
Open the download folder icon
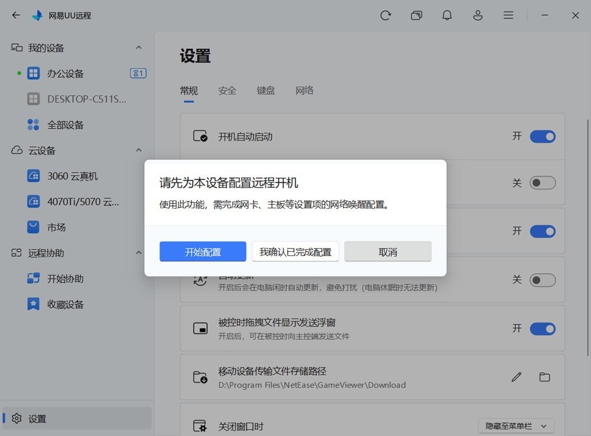point(545,377)
